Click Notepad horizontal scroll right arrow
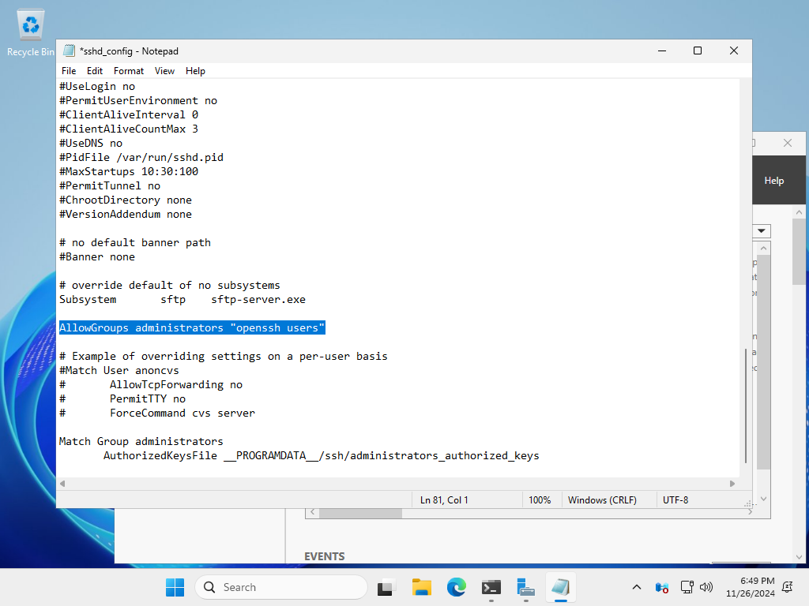The width and height of the screenshot is (809, 606). point(732,484)
